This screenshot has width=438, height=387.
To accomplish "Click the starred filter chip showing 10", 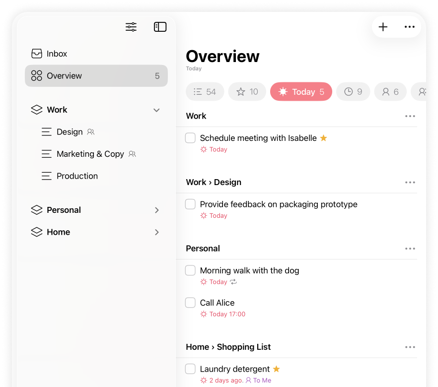I will 247,92.
